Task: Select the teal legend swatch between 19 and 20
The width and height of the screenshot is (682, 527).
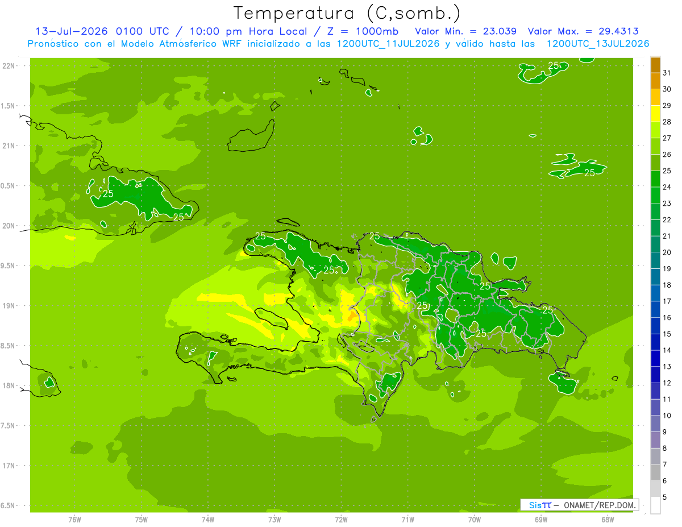Action: [x=655, y=261]
